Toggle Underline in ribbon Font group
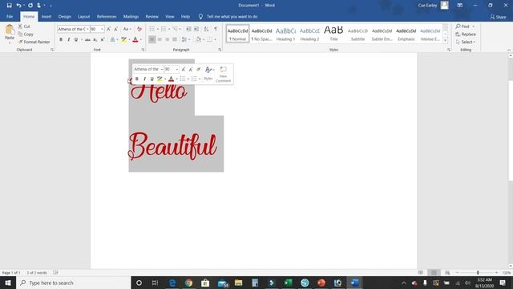 click(76, 39)
